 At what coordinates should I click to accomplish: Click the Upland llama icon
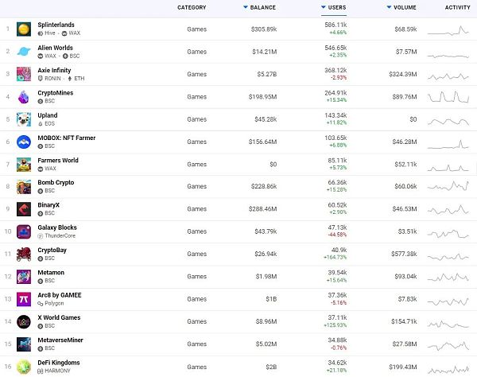click(x=24, y=119)
